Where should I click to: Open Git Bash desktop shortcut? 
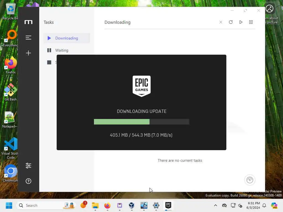[11, 92]
